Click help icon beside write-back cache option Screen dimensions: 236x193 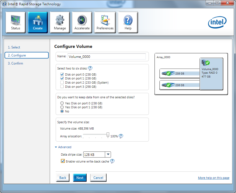click(112, 161)
